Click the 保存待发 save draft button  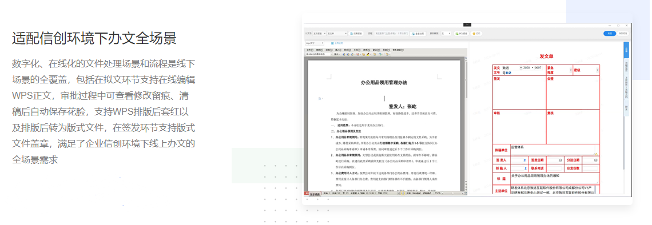pyautogui.click(x=623, y=34)
